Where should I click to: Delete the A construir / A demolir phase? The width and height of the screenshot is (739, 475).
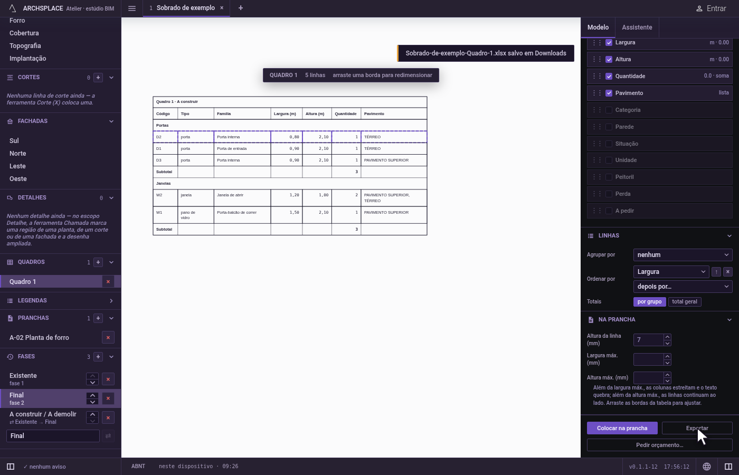tap(108, 417)
